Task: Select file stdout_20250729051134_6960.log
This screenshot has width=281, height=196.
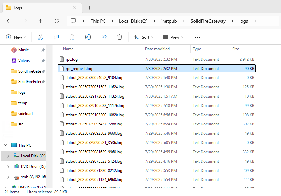Action: (x=157, y=180)
